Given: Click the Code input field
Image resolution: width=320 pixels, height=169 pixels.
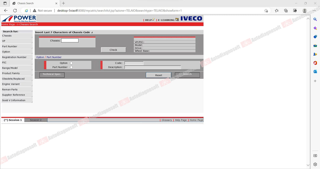Looking at the screenshot, I should (134, 63).
